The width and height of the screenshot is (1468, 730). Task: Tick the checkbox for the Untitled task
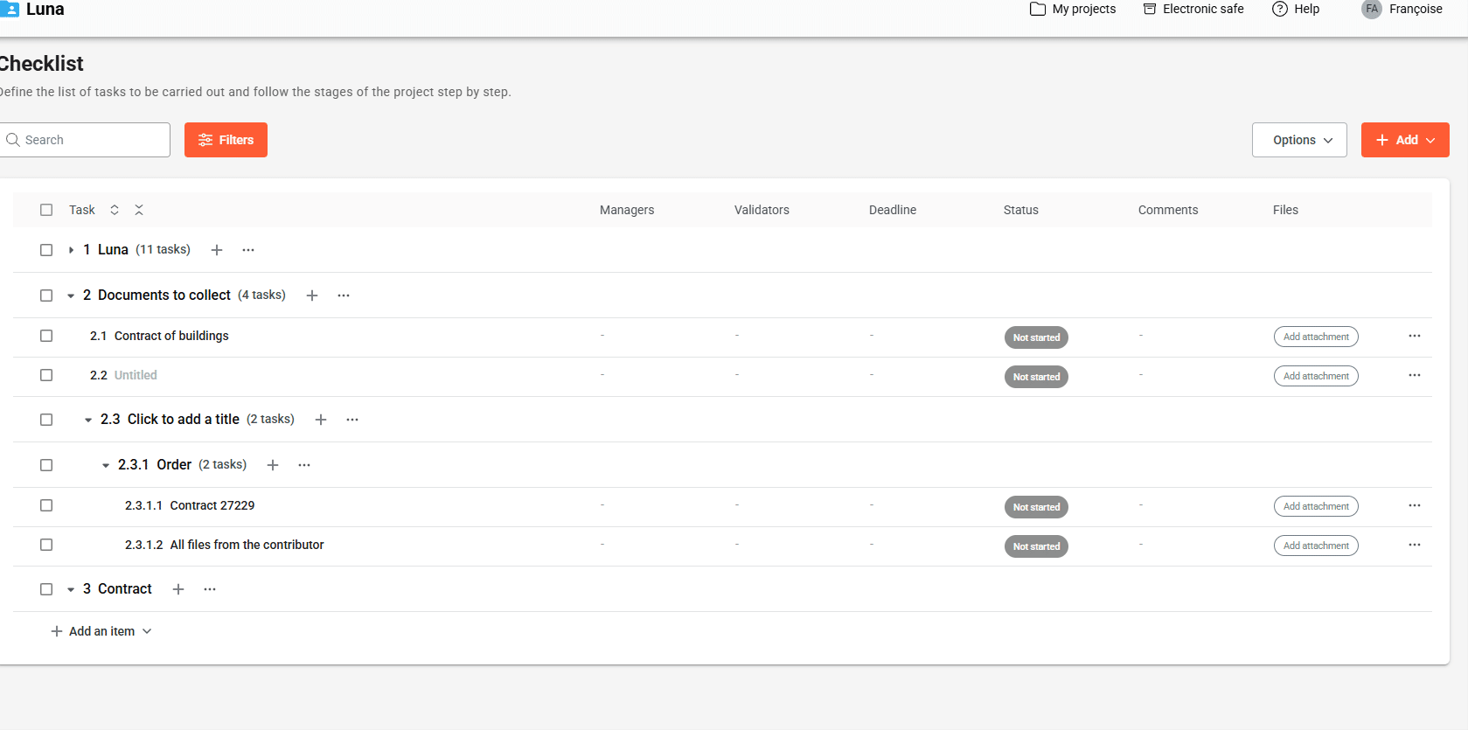(46, 375)
